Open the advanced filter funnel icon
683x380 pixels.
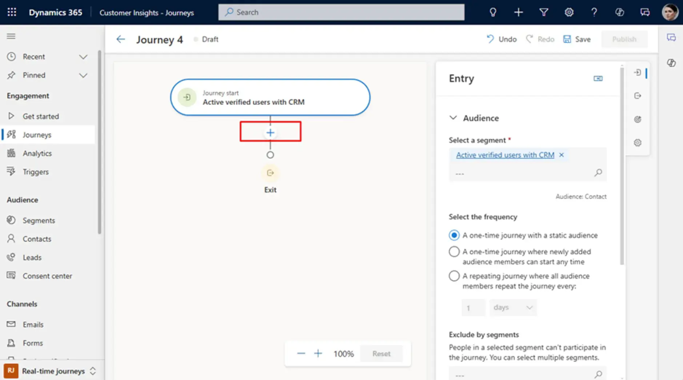544,12
